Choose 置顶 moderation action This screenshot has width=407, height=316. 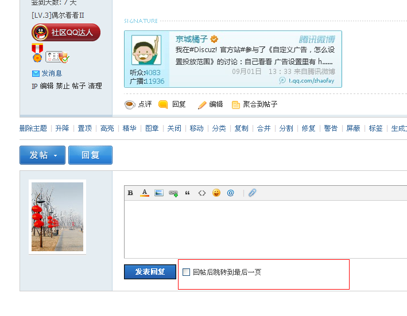coord(84,128)
